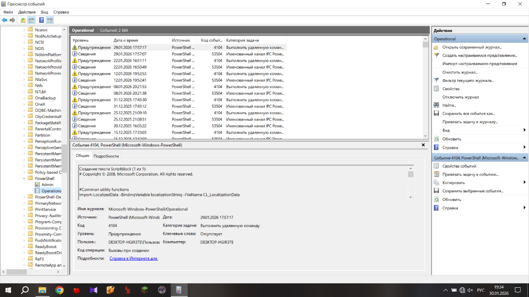Viewport: 529px width, 297px height.
Task: Click the create custom view funnel icon
Action: click(x=436, y=55)
